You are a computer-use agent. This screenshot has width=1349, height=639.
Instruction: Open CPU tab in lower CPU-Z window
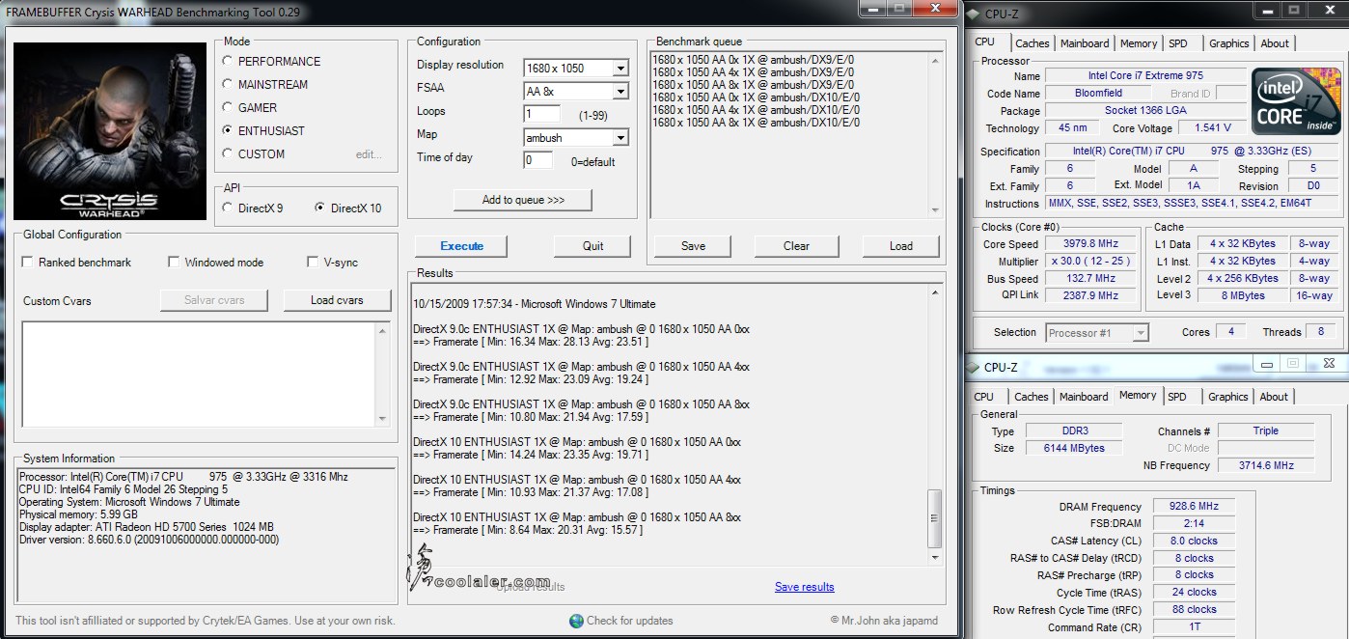(x=984, y=397)
